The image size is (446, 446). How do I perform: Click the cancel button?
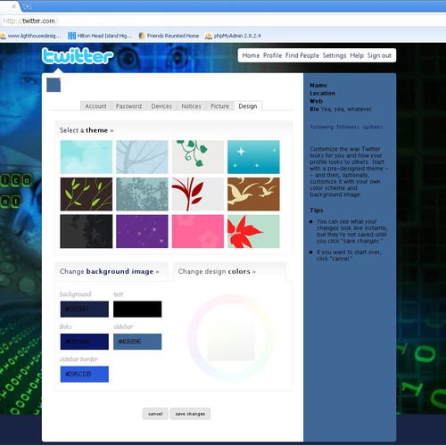click(x=155, y=414)
